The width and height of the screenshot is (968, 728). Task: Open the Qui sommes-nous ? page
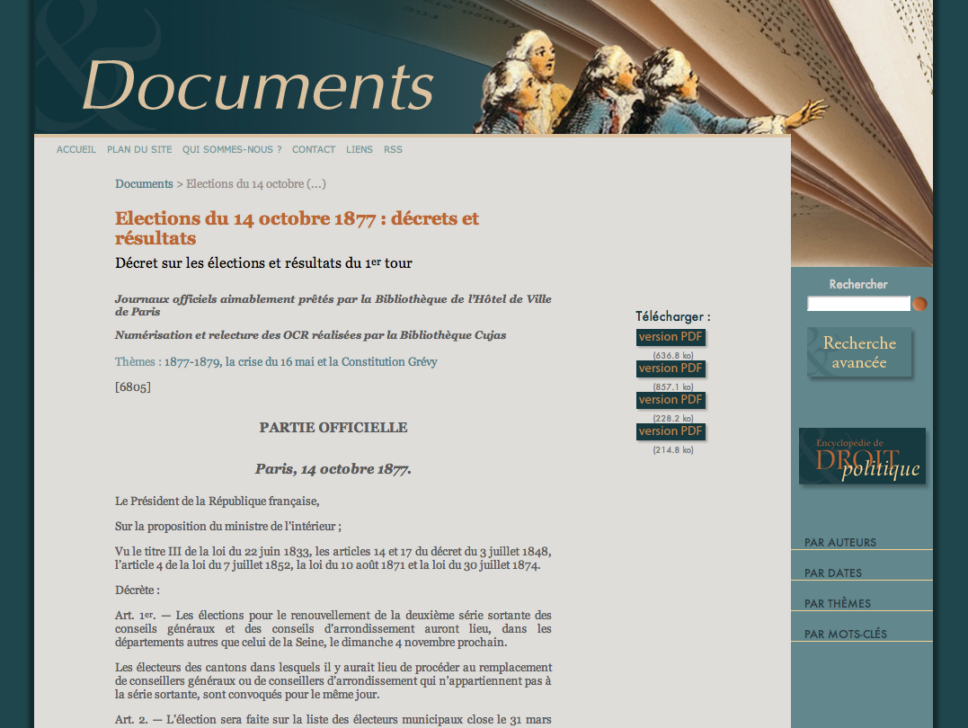pyautogui.click(x=232, y=150)
